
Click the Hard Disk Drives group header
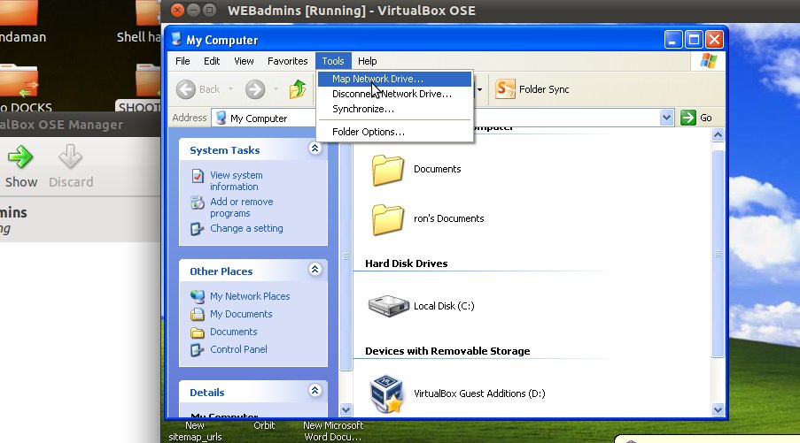click(406, 264)
